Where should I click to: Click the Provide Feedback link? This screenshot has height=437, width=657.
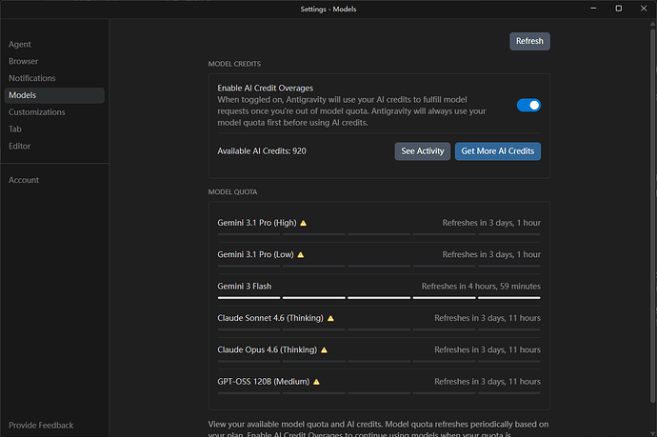pyautogui.click(x=41, y=426)
